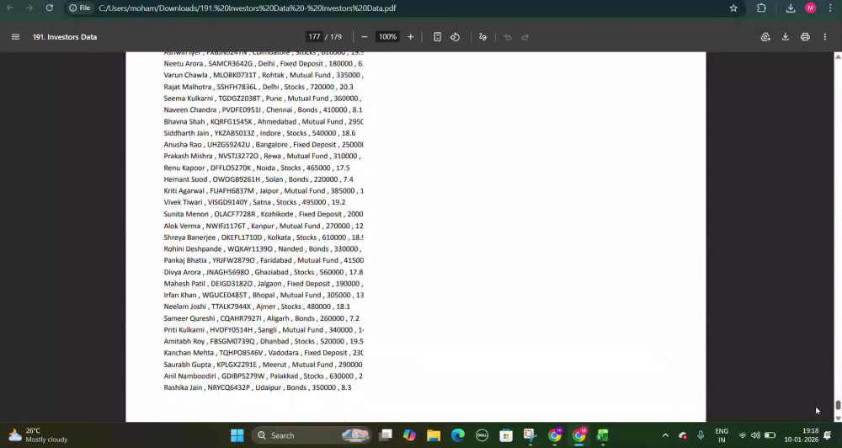Click the Anusha Rao row text
842x448 pixels.
(x=264, y=145)
